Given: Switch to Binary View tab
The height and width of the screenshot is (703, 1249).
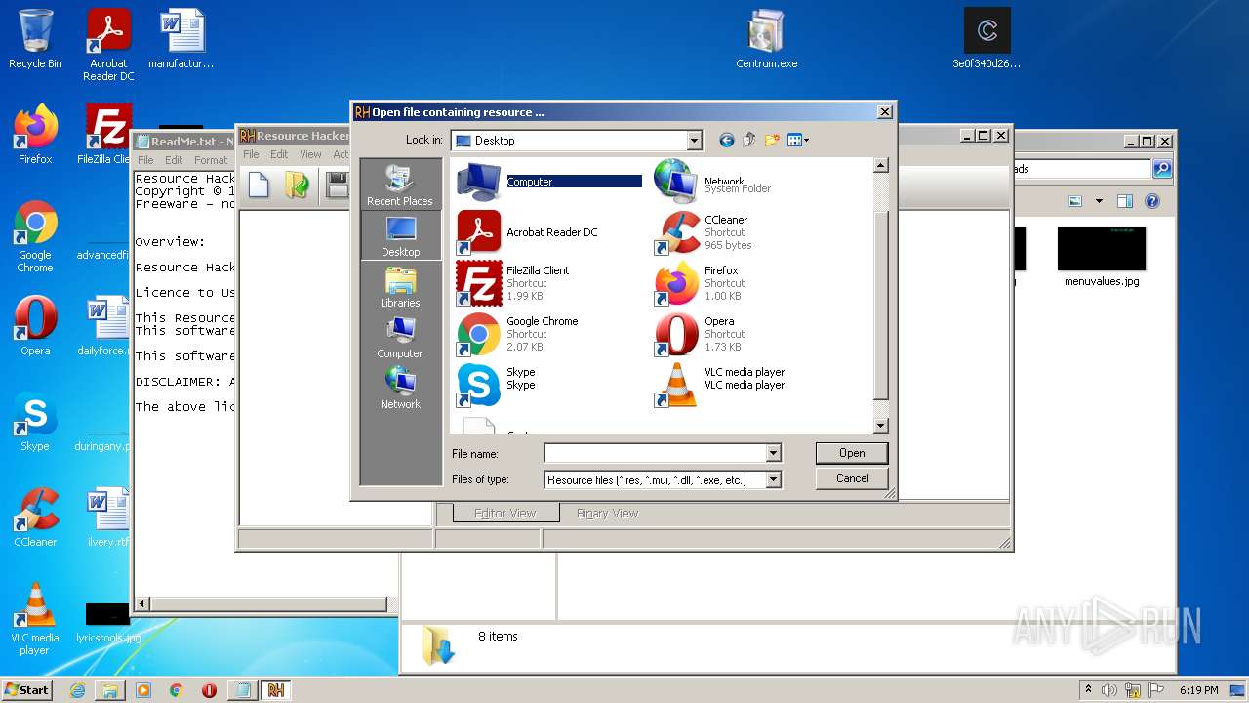Looking at the screenshot, I should tap(607, 513).
